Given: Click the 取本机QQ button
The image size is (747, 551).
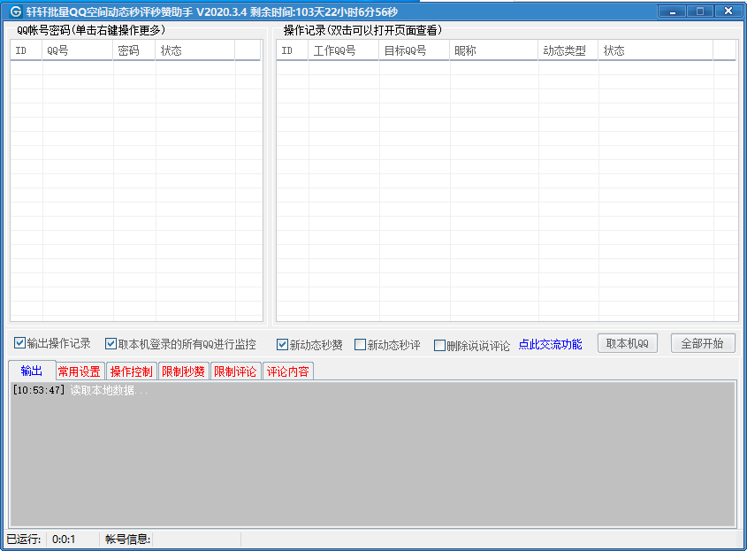Looking at the screenshot, I should point(628,343).
